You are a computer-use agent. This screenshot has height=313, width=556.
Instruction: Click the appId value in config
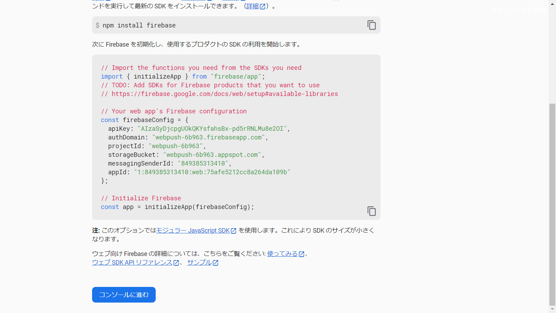click(212, 172)
